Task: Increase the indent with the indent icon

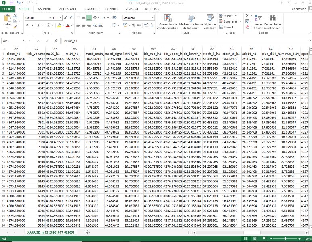Action: (x=101, y=25)
